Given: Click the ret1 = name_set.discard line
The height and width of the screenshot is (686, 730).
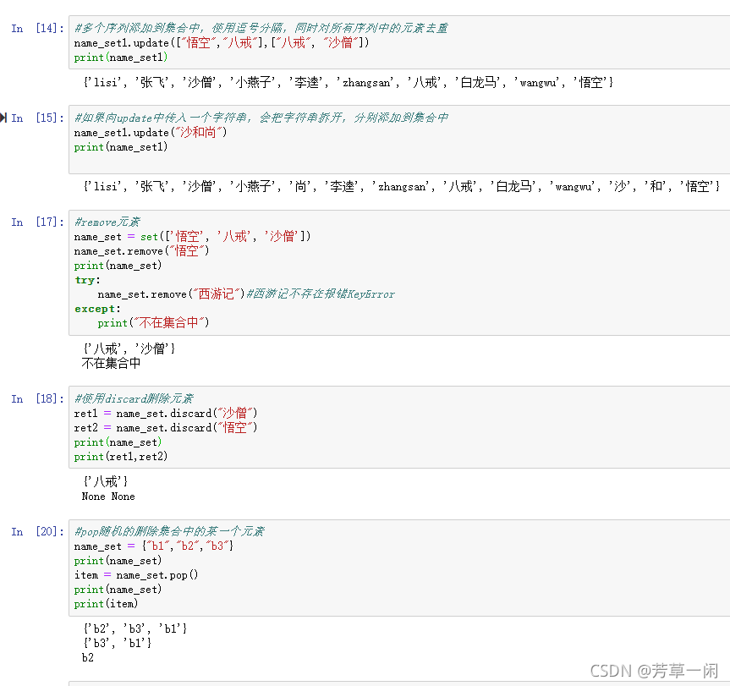Looking at the screenshot, I should (x=166, y=413).
